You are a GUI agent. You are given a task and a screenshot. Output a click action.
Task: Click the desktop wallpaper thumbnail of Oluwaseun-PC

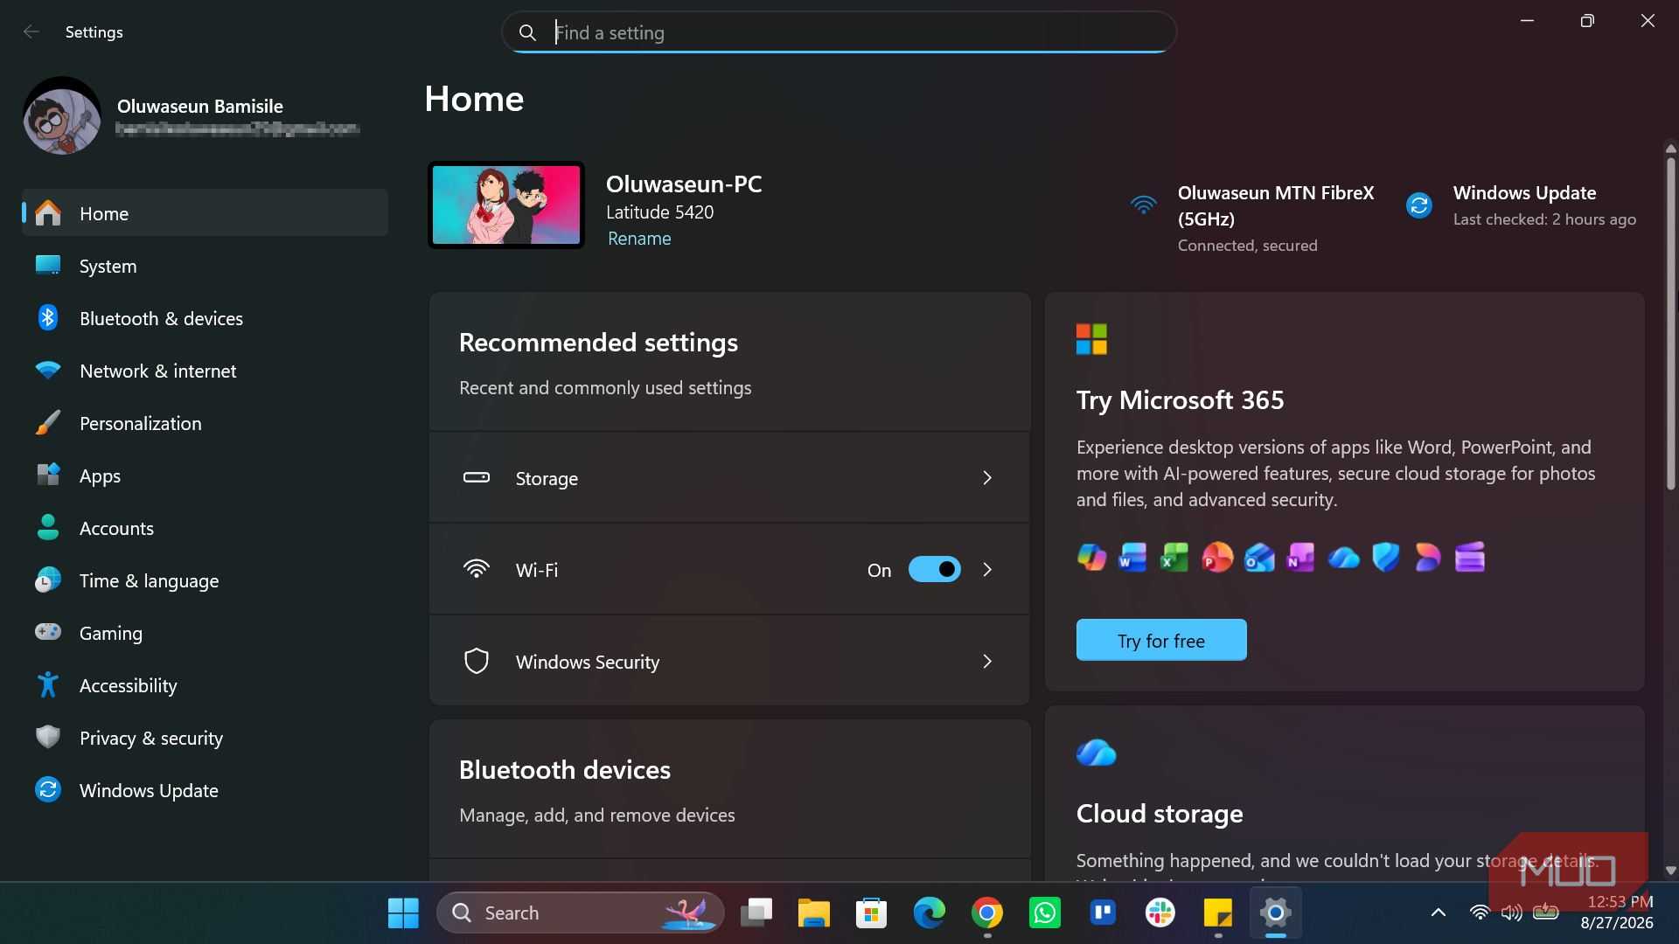(x=506, y=205)
